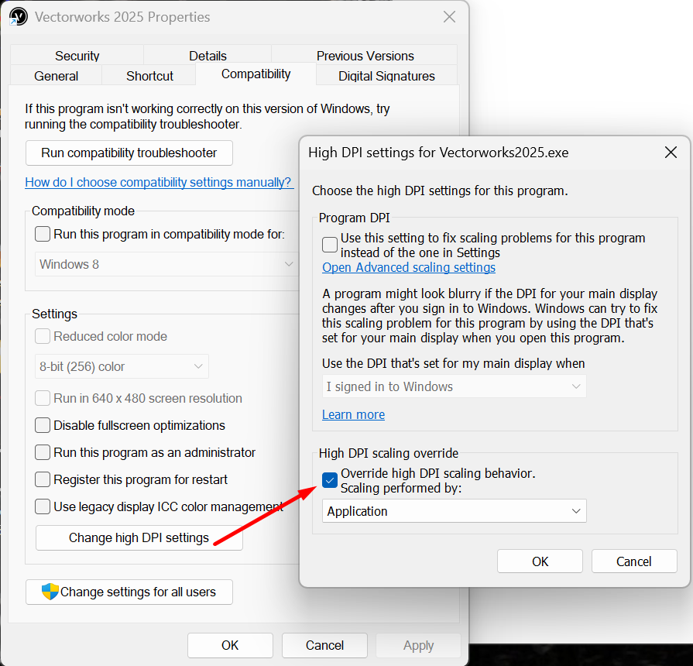Click the Vectorworks app icon in title bar
This screenshot has width=693, height=666.
click(19, 17)
